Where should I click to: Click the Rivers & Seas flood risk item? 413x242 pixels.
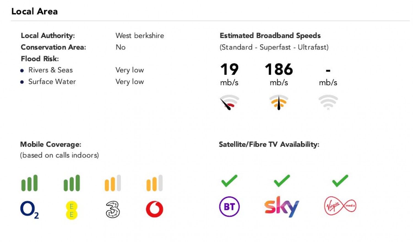tap(50, 70)
